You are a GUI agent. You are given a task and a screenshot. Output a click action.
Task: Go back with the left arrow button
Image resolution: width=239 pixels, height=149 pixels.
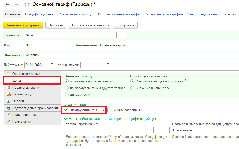tap(7, 4)
